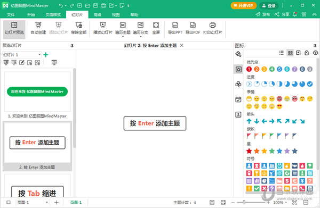Viewport: 320px width, 208px height.
Task: Insert the yellow star marker
Action: [264, 151]
